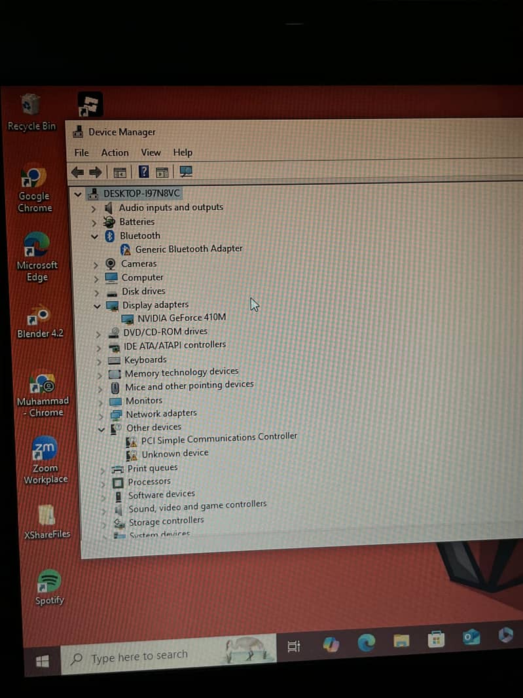Click the Scan for hardware changes monitor icon
523x698 pixels.
pos(186,172)
